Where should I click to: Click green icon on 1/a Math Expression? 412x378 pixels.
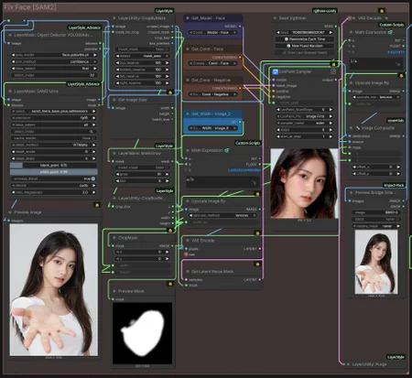point(390,32)
